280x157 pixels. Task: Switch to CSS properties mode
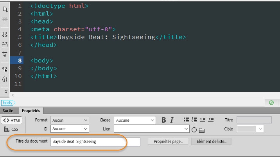[11, 129]
